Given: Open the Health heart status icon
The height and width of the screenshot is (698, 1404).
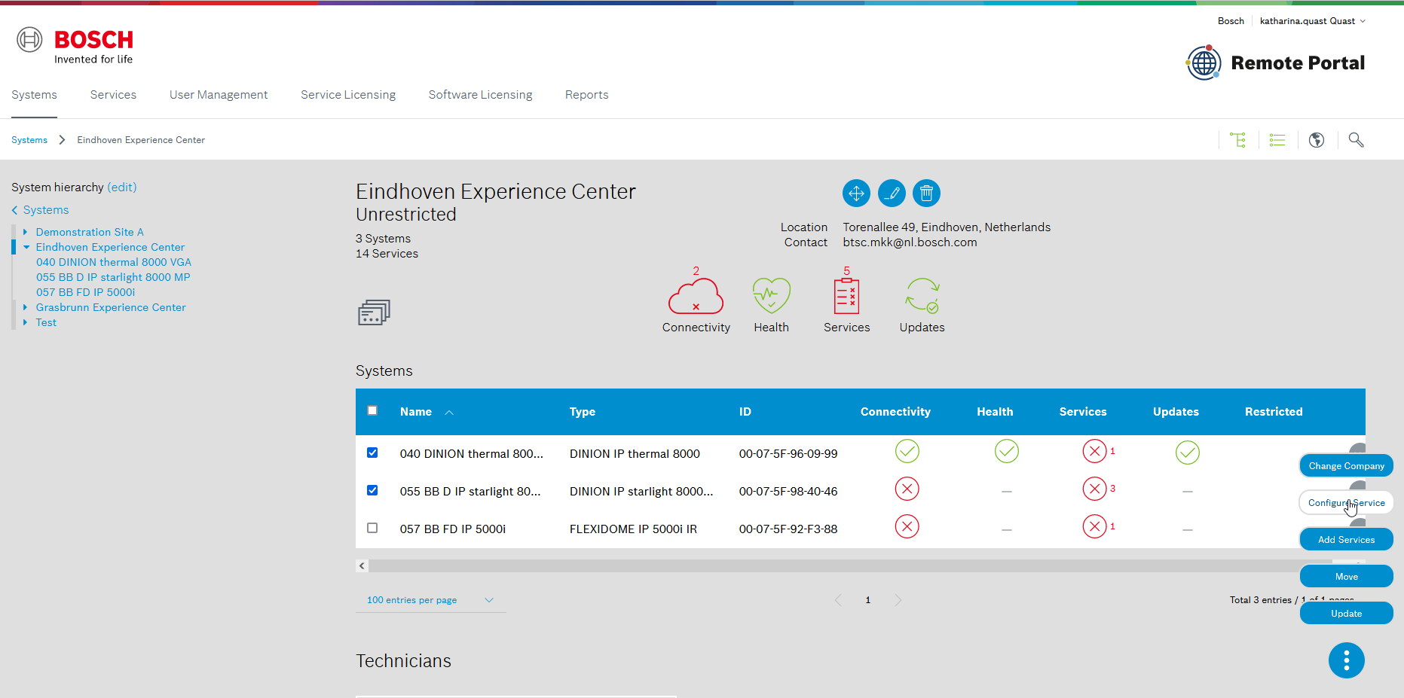Looking at the screenshot, I should 772,296.
